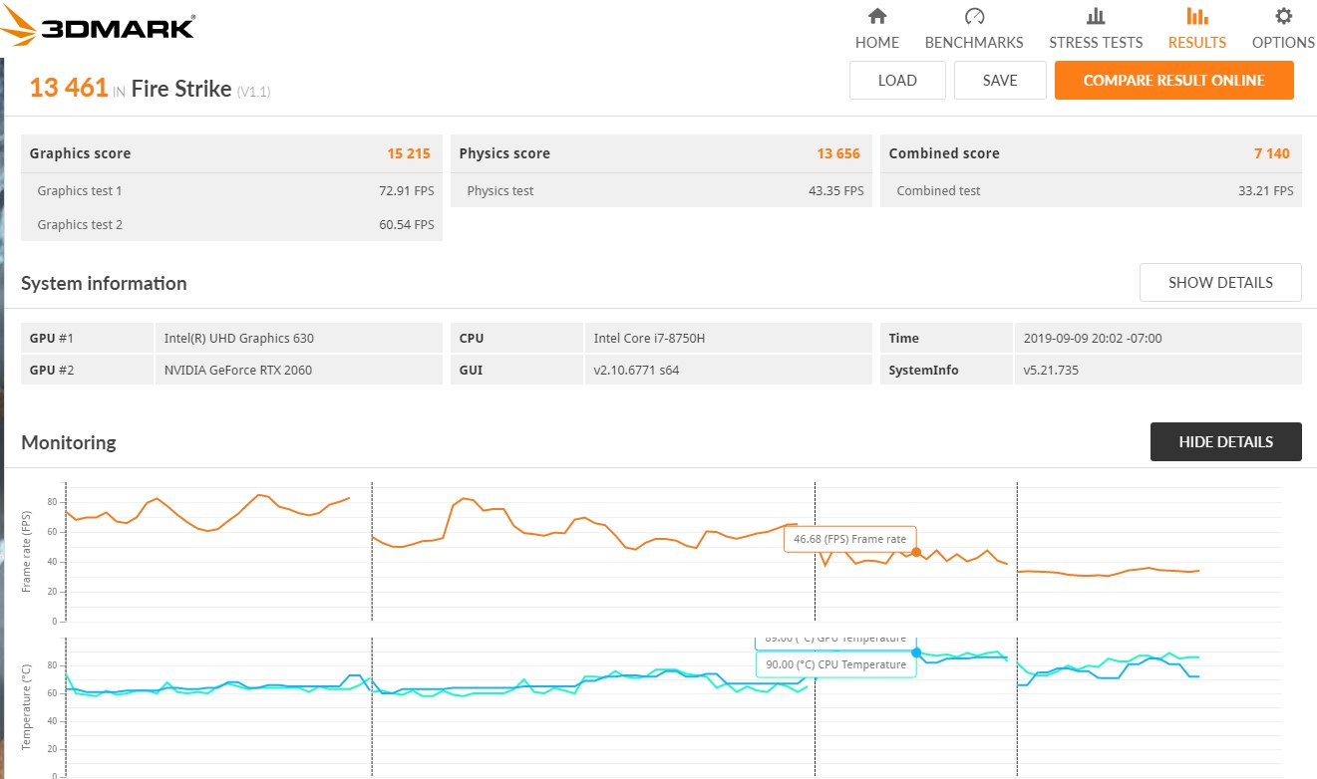Click orange frame rate data point marker
Screen dimensions: 1317x779
pyautogui.click(x=916, y=552)
